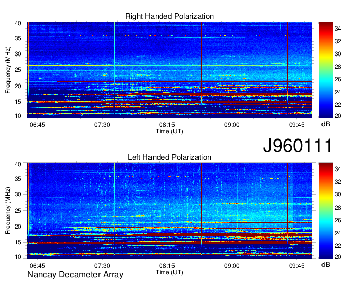Click the "40" frequency tick of the Left Handed plot

tap(18, 164)
